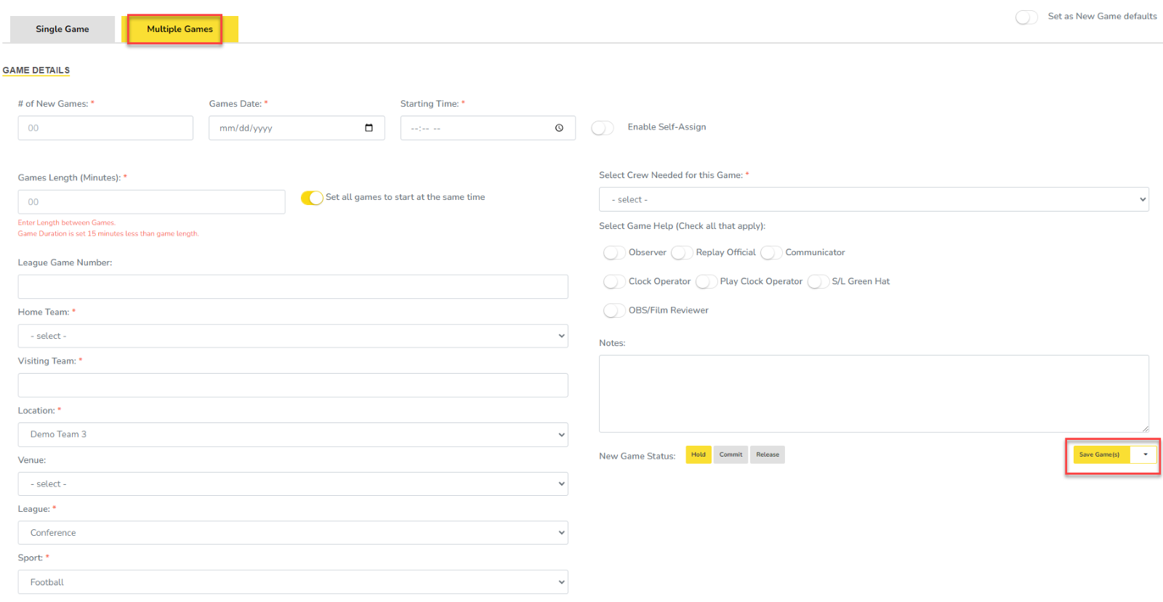Click the Notes text area

[873, 393]
